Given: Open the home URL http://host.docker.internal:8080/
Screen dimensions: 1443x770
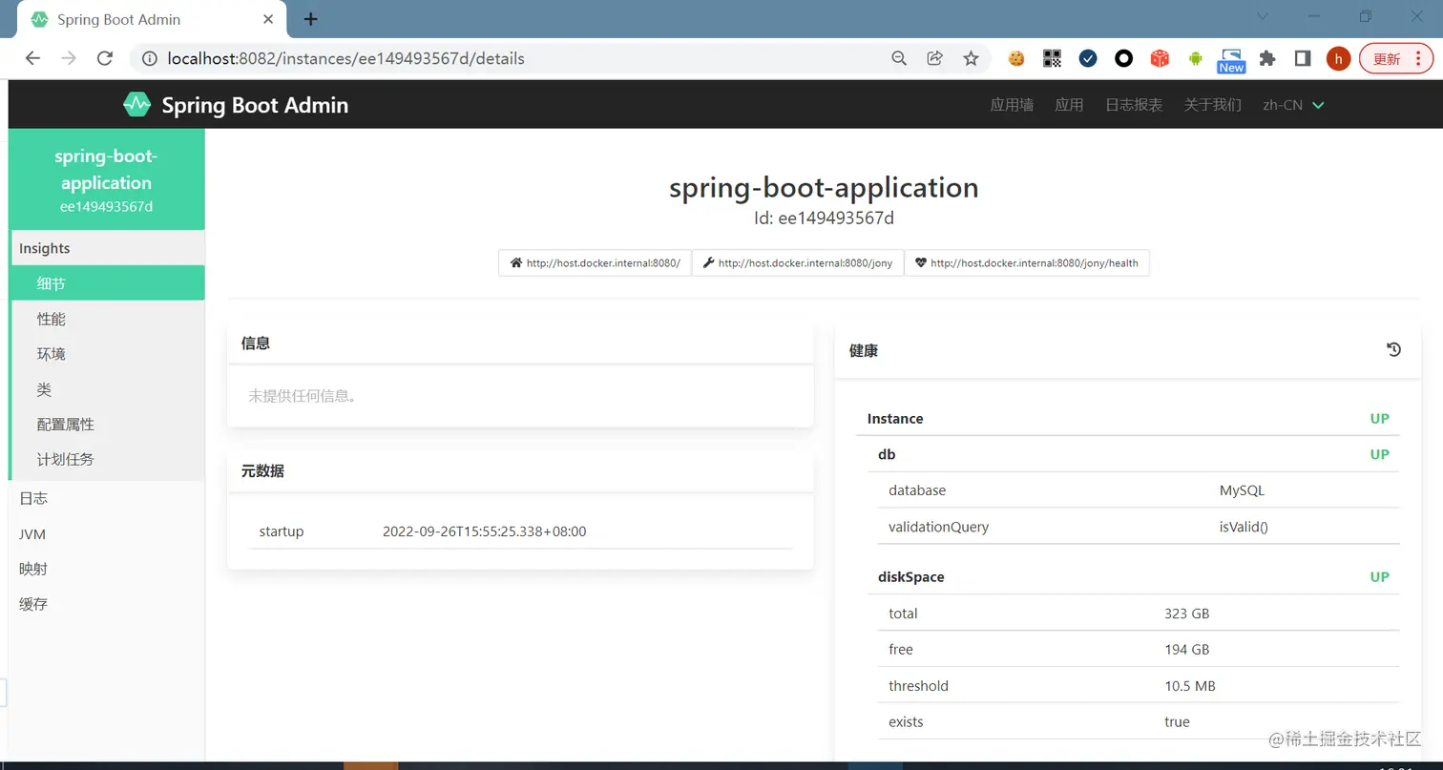Looking at the screenshot, I should 595,262.
